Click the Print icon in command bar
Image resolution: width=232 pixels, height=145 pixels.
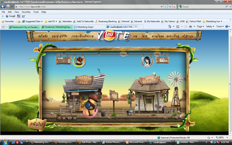(x=191, y=26)
